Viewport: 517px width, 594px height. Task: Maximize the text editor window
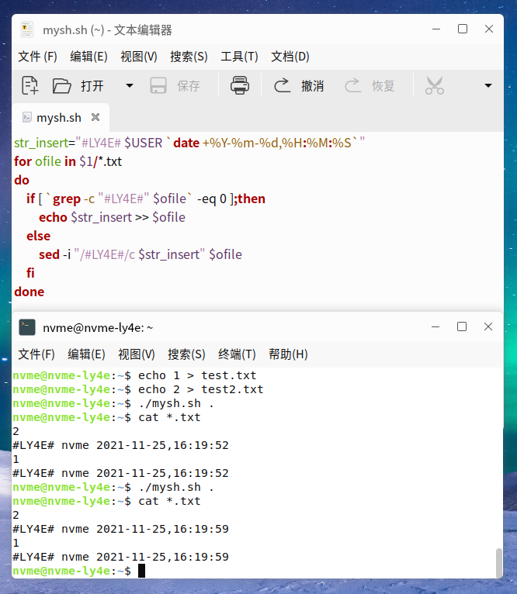coord(463,29)
